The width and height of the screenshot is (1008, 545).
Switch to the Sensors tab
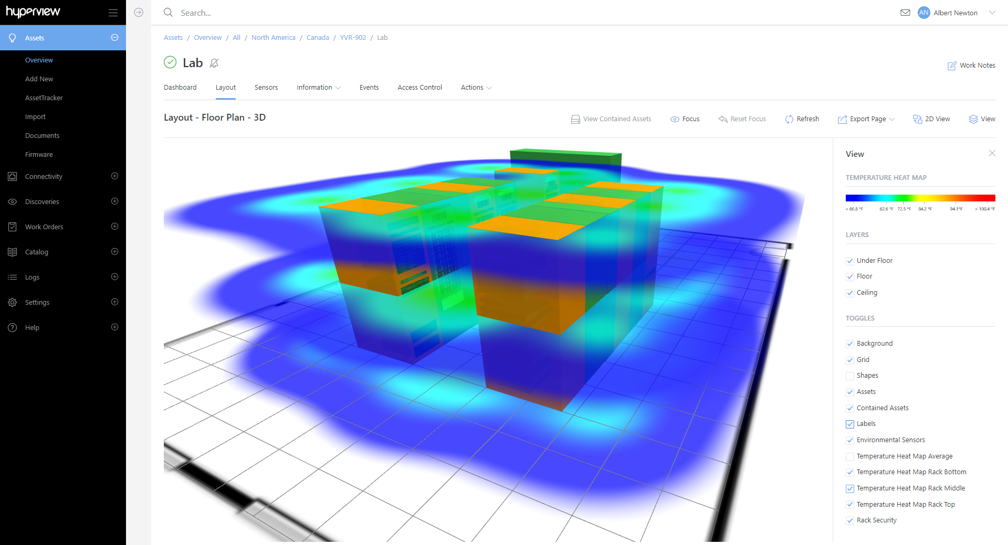[266, 87]
